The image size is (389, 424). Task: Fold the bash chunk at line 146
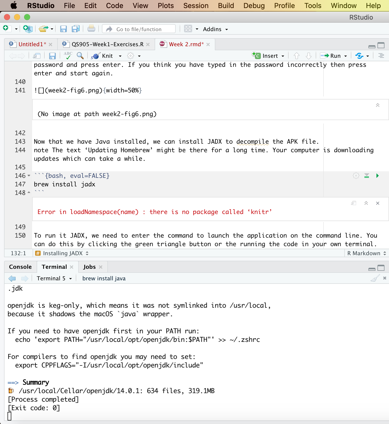29,176
